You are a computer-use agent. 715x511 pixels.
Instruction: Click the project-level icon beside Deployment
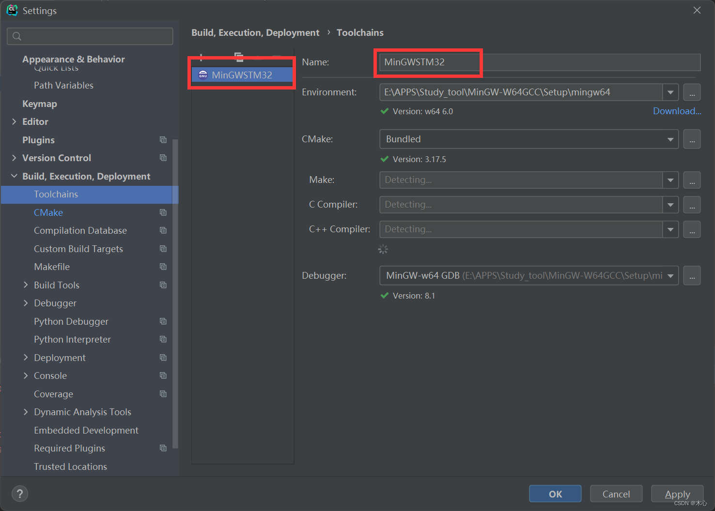tap(163, 358)
